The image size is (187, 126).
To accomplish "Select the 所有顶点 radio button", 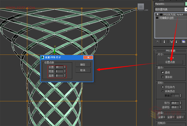I will tap(163, 91).
